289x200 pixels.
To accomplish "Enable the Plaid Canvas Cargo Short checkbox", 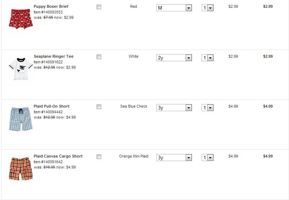I will [x=99, y=156].
